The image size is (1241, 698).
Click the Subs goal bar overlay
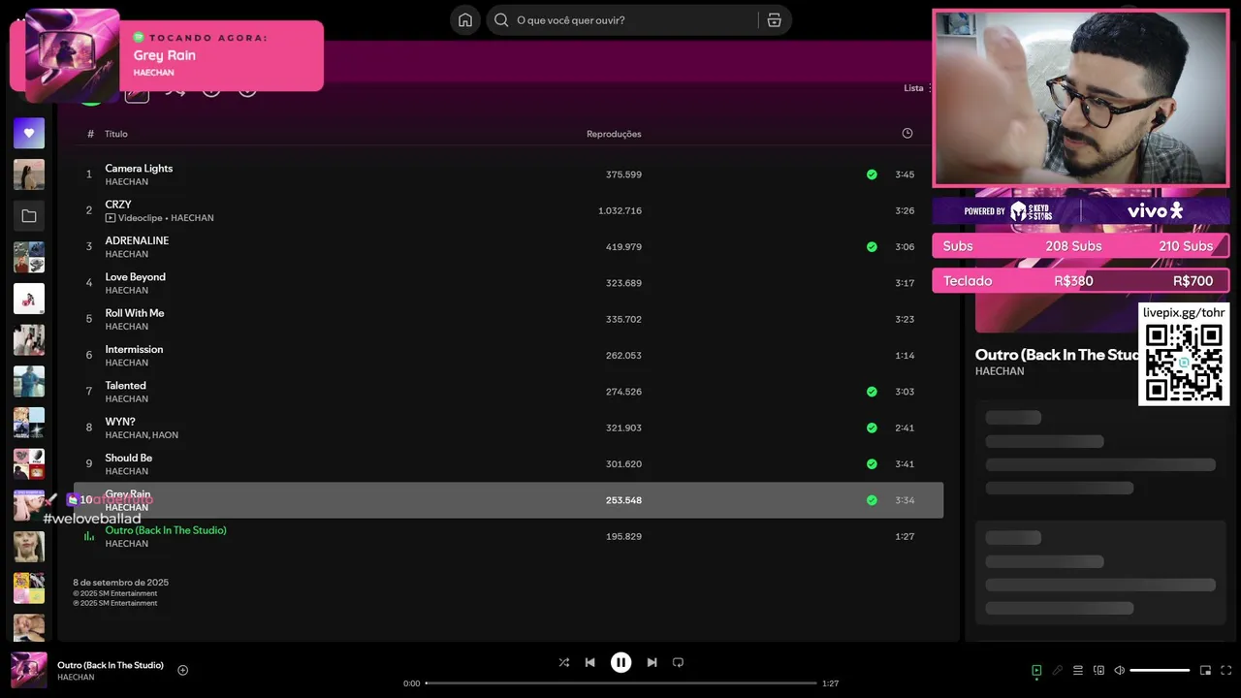tap(1080, 246)
